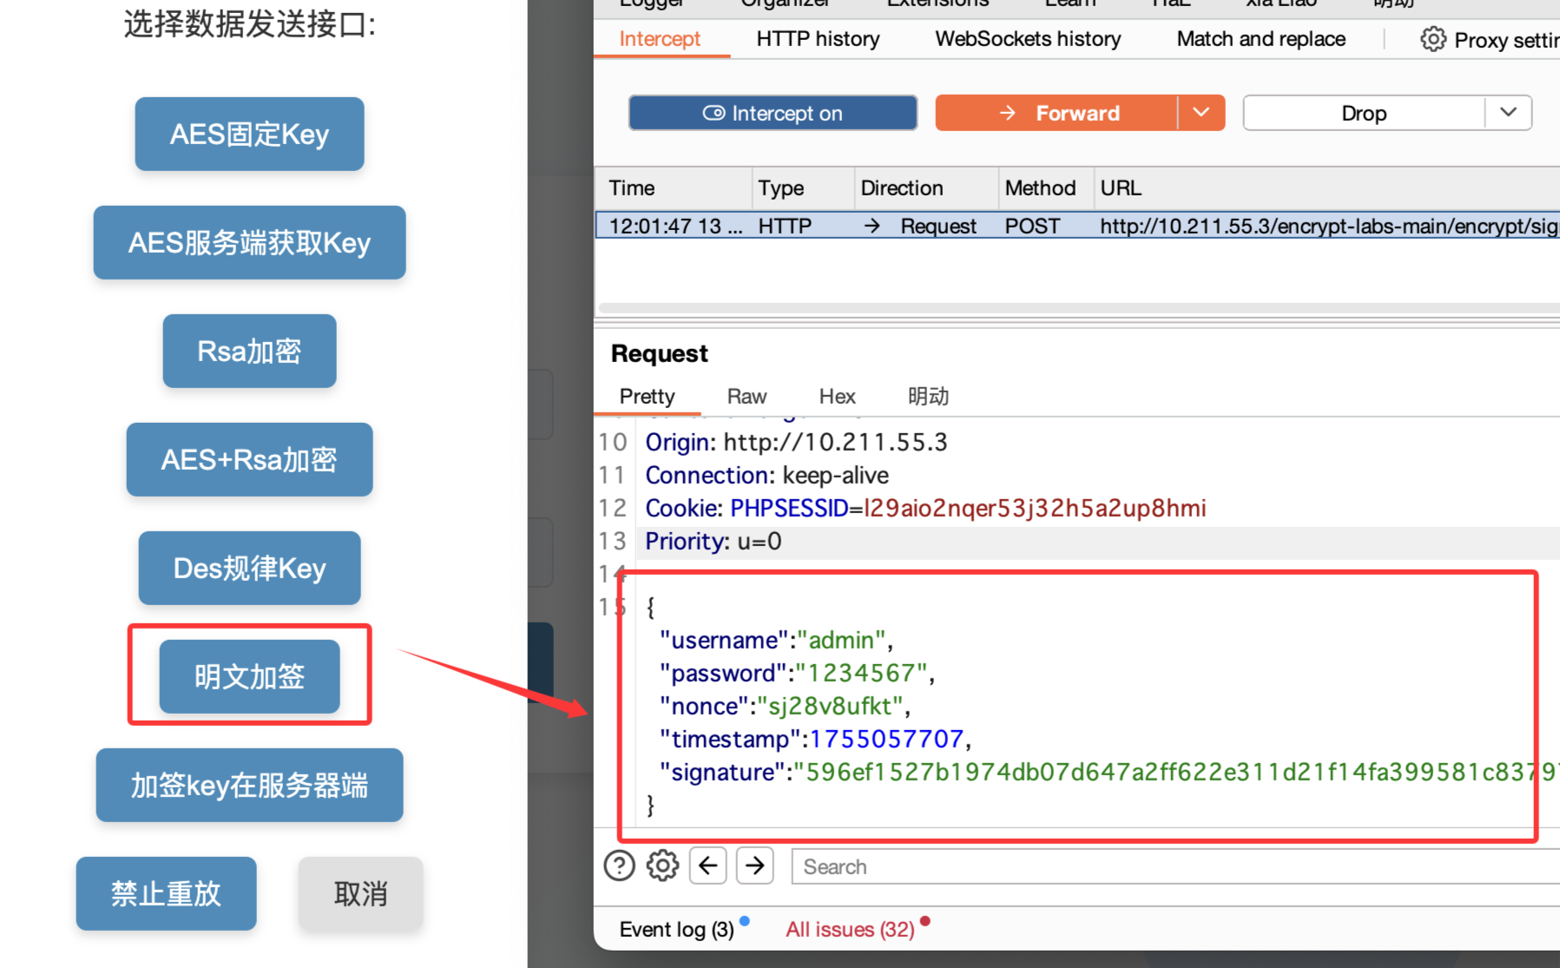Open the Event log (3)
This screenshot has height=968, width=1560.
click(x=676, y=929)
